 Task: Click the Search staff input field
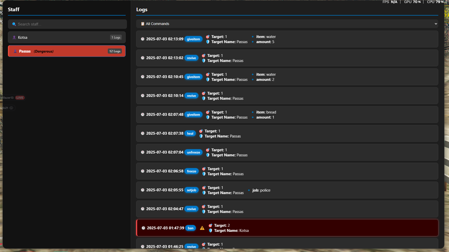pyautogui.click(x=67, y=24)
